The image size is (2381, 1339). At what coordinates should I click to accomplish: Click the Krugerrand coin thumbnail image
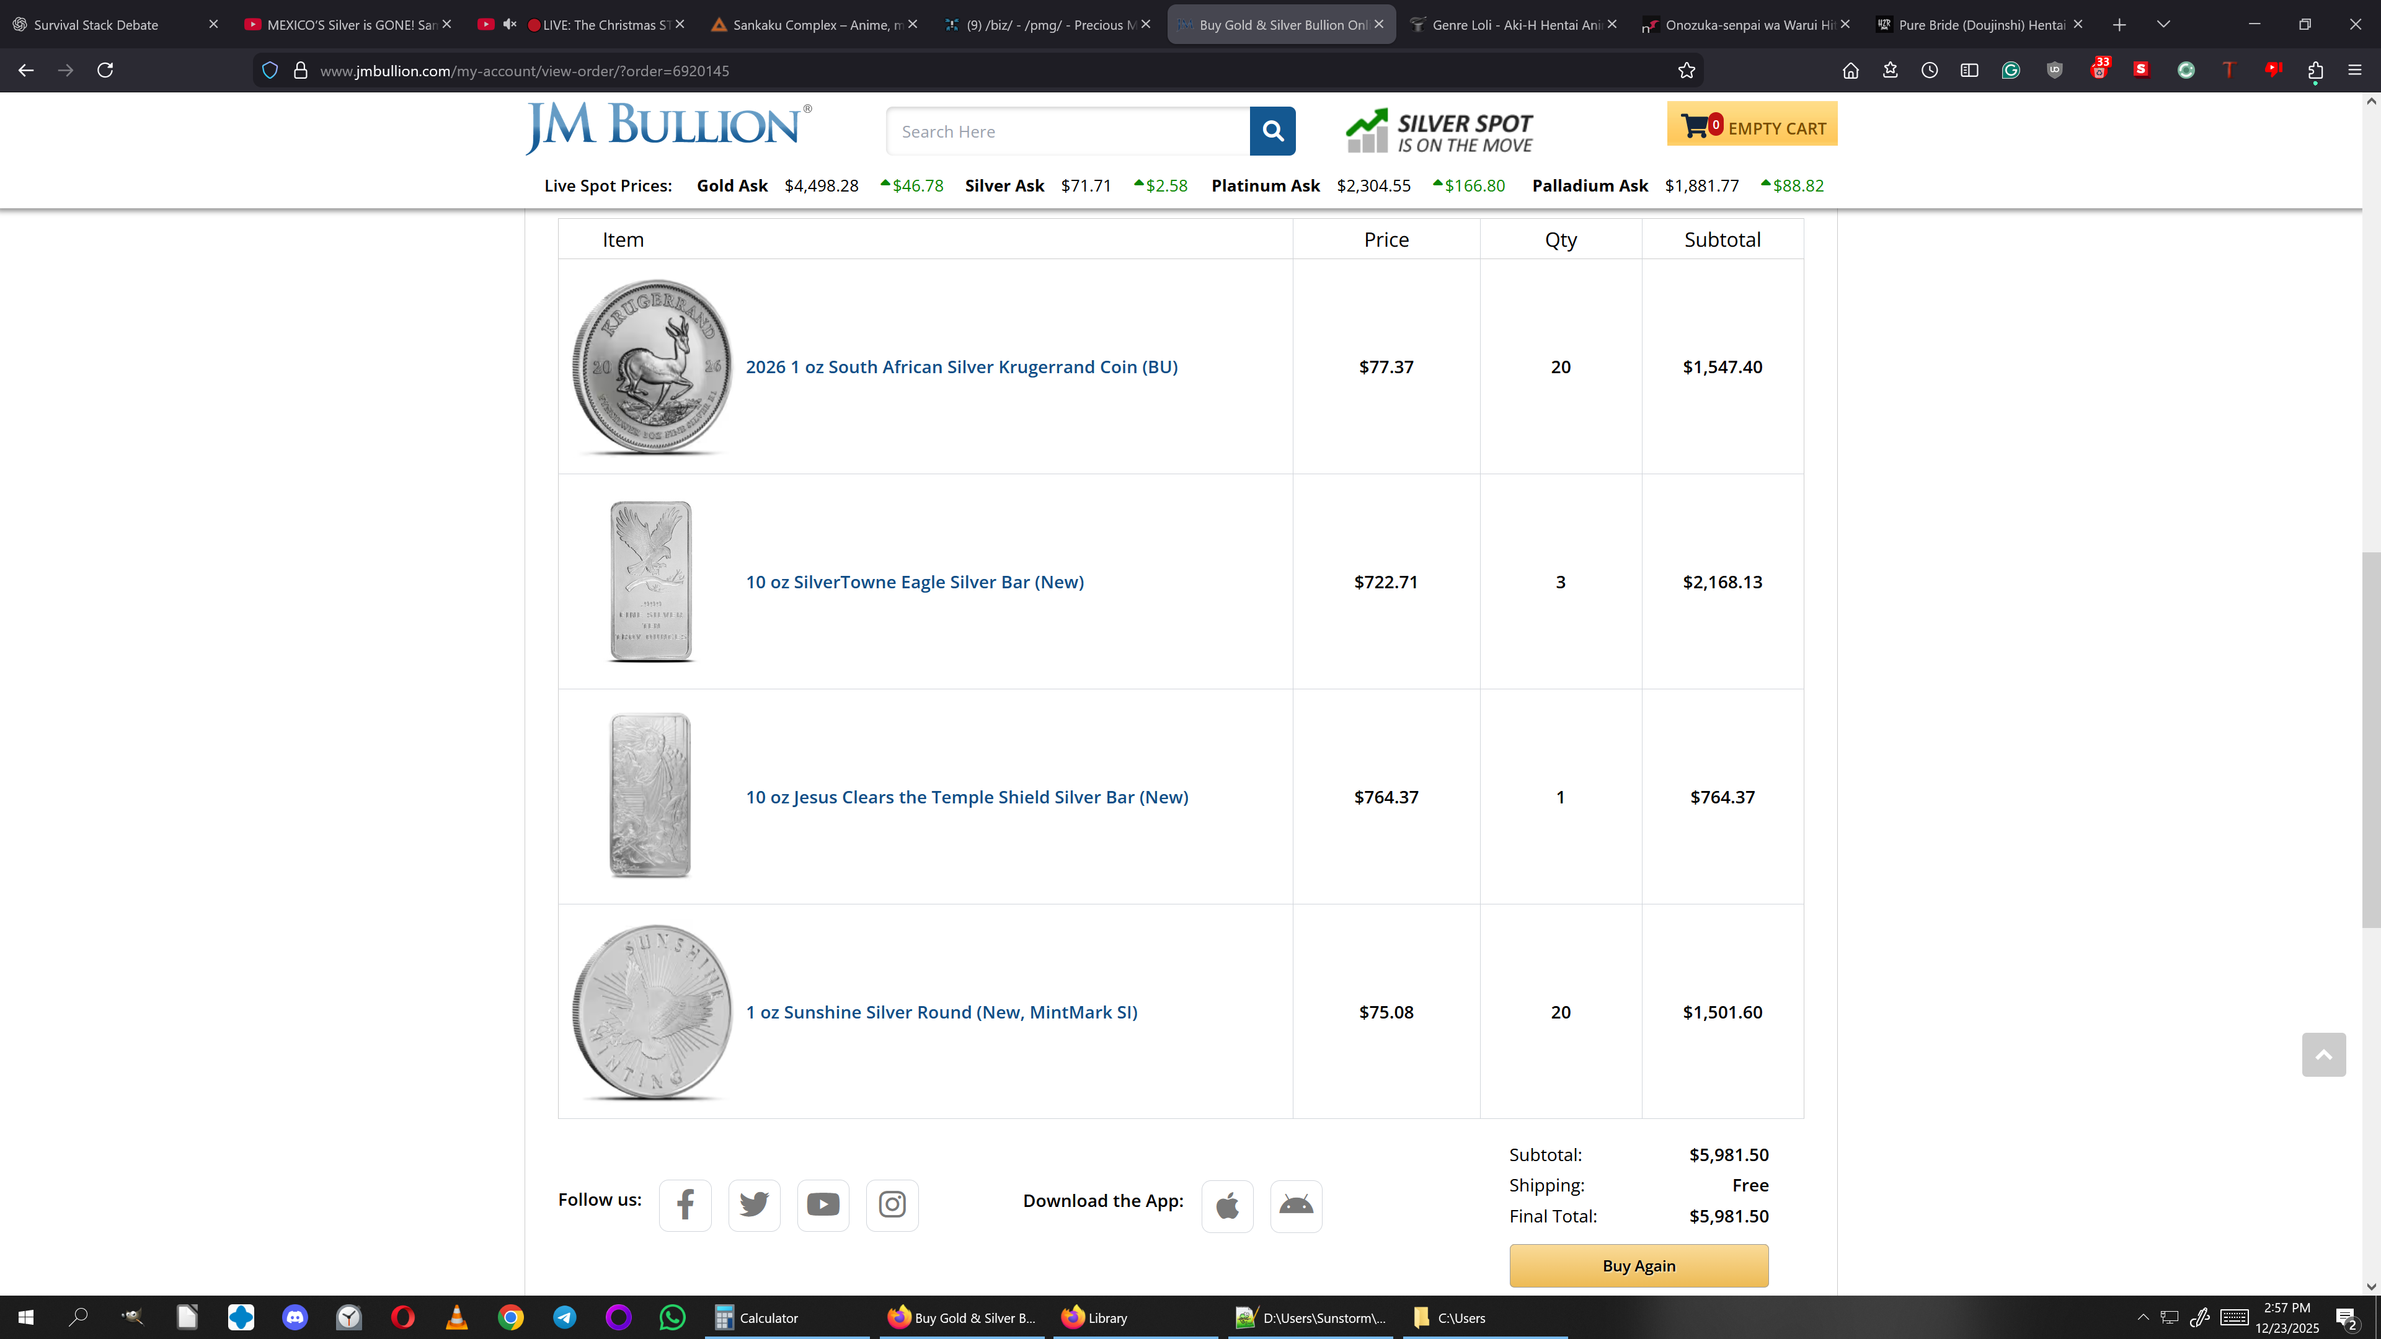(x=652, y=367)
